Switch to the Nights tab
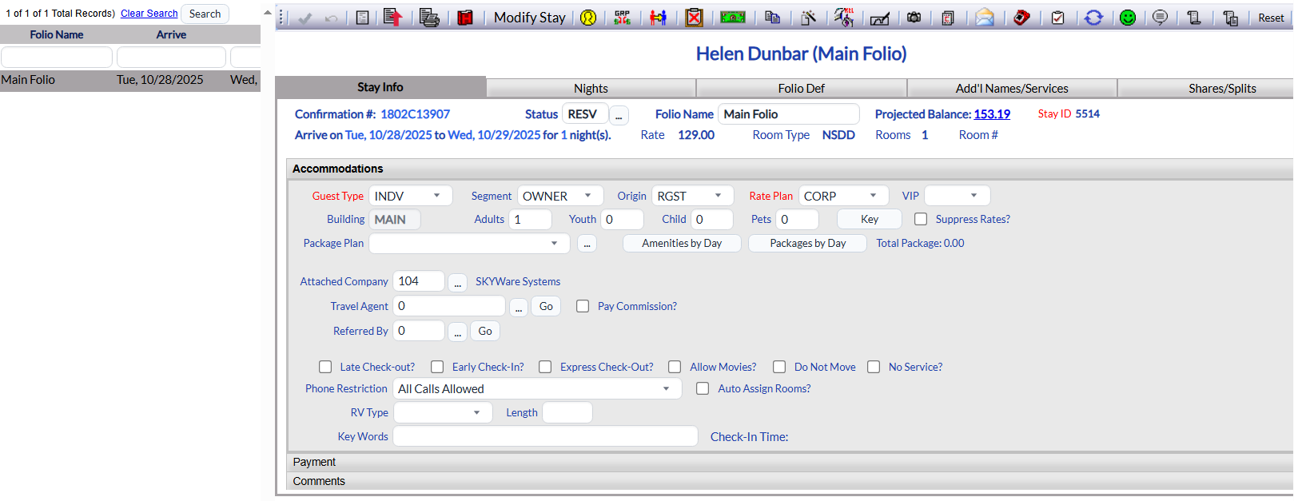Image resolution: width=1294 pixels, height=501 pixels. click(591, 88)
